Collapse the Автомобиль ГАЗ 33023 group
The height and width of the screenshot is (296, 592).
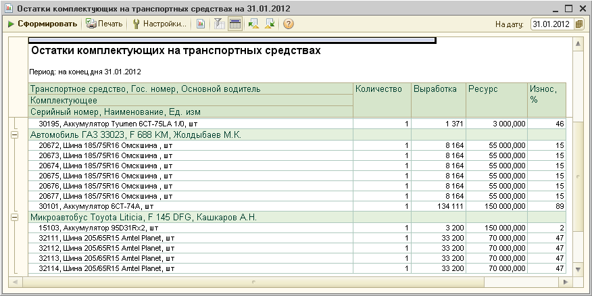(x=15, y=135)
